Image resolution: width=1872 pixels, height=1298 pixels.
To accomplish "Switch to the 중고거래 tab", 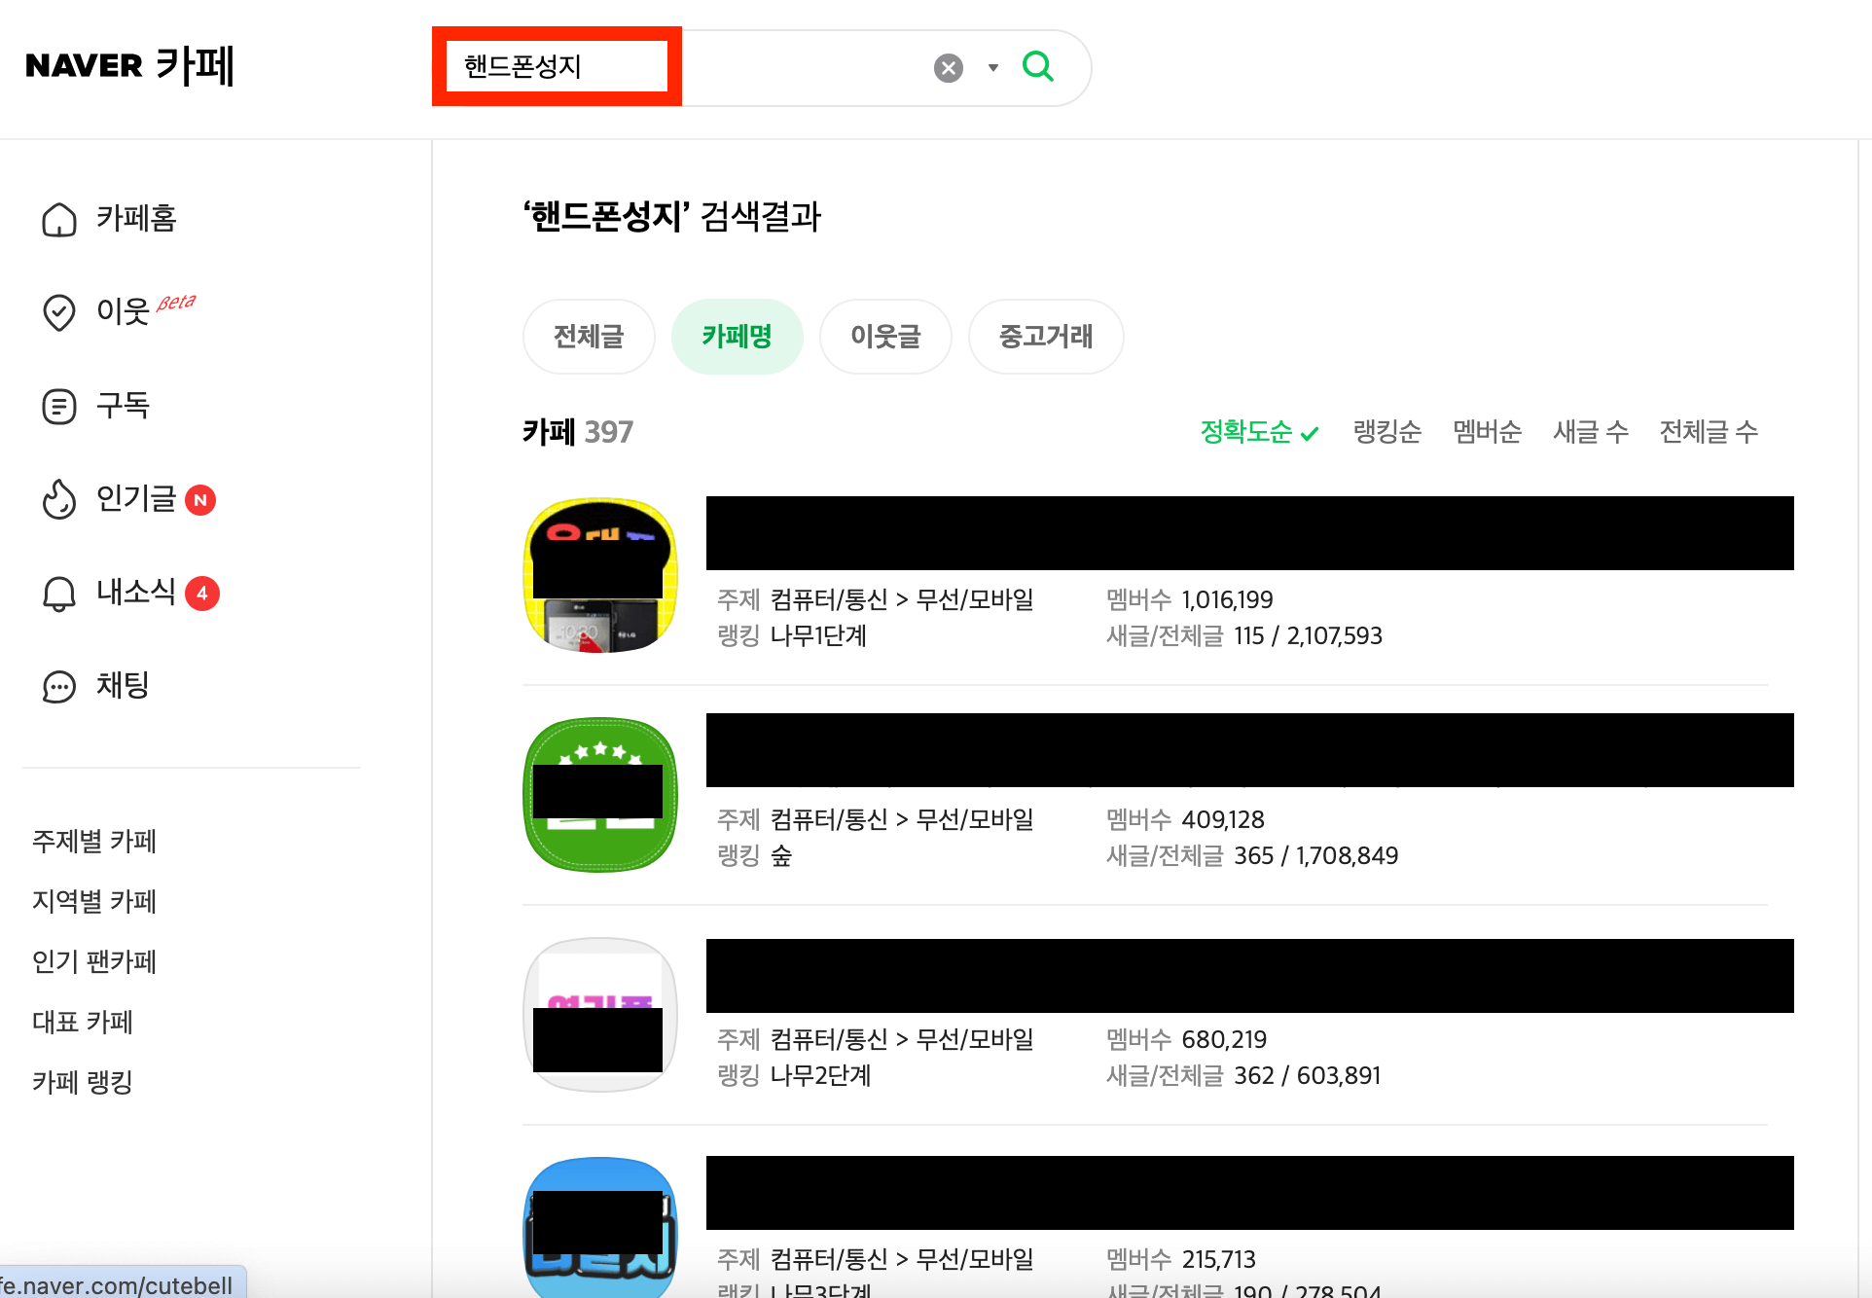I will pos(1045,337).
